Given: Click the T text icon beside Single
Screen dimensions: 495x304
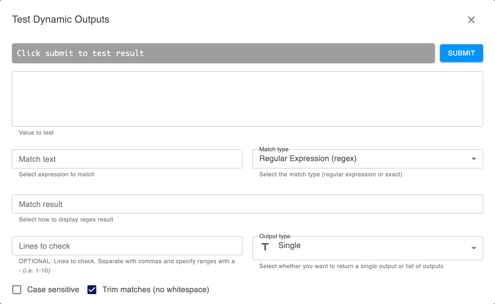Looking at the screenshot, I should pyautogui.click(x=265, y=247).
